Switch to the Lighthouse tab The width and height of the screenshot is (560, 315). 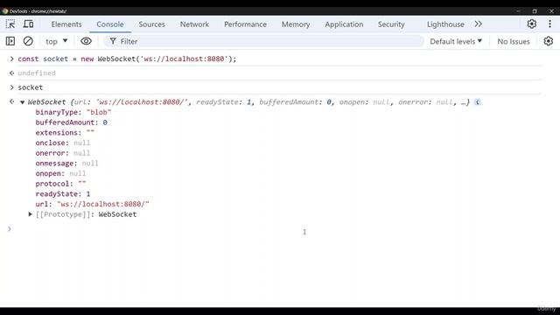pyautogui.click(x=445, y=24)
